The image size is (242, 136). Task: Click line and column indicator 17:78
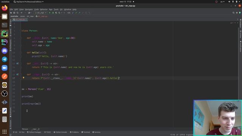click(172, 135)
